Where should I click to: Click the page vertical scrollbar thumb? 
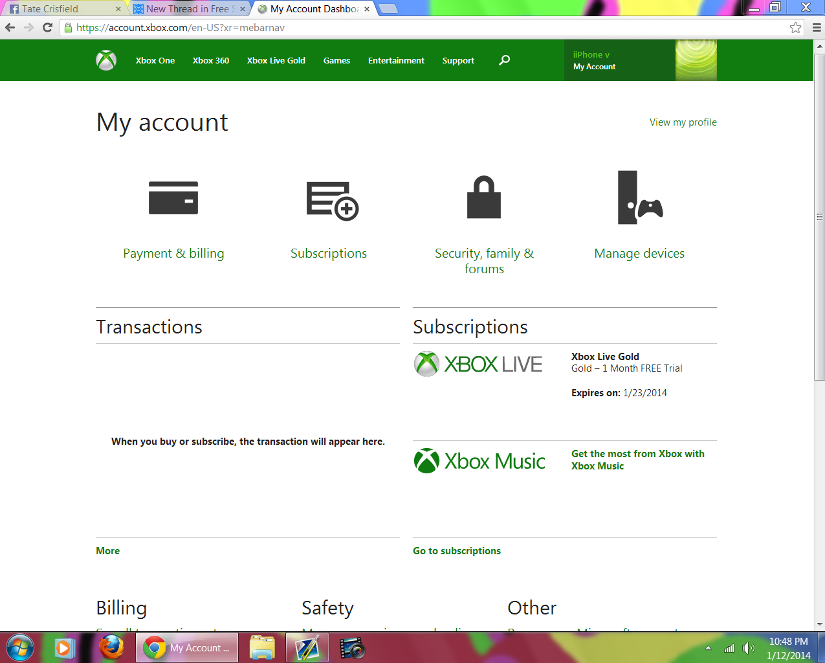(x=820, y=217)
